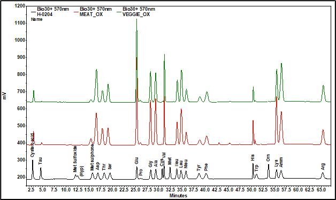This screenshot has width=336, height=200.
Task: Click the Nleu peak label
Action: coord(186,164)
